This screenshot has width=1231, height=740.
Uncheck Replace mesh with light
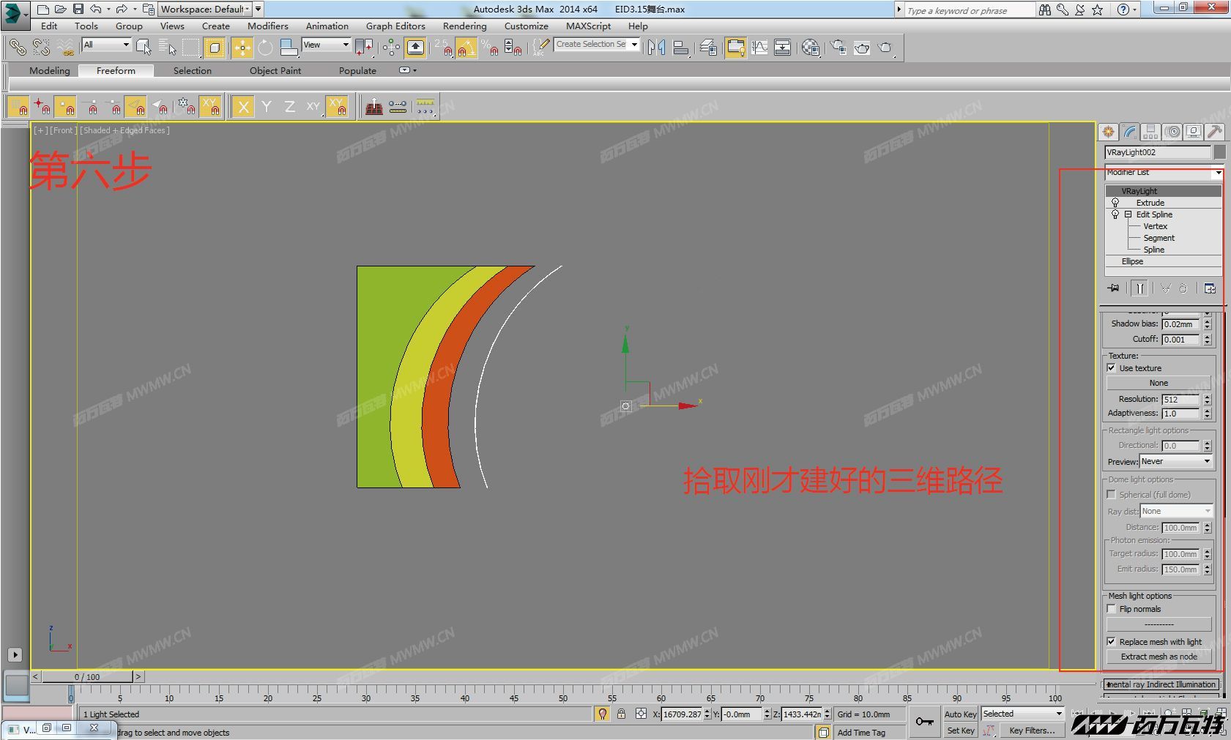click(x=1112, y=642)
